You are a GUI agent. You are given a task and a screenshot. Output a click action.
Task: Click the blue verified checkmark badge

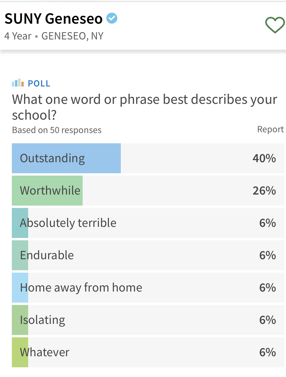(112, 18)
